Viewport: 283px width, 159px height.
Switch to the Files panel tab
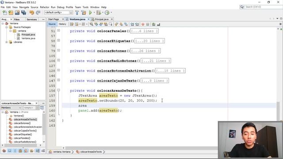point(17,19)
